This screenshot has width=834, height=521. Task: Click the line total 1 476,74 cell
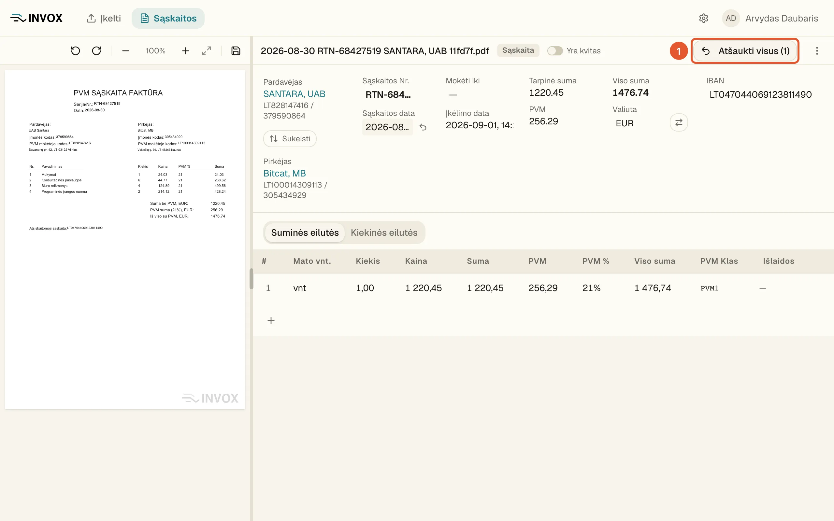coord(653,288)
